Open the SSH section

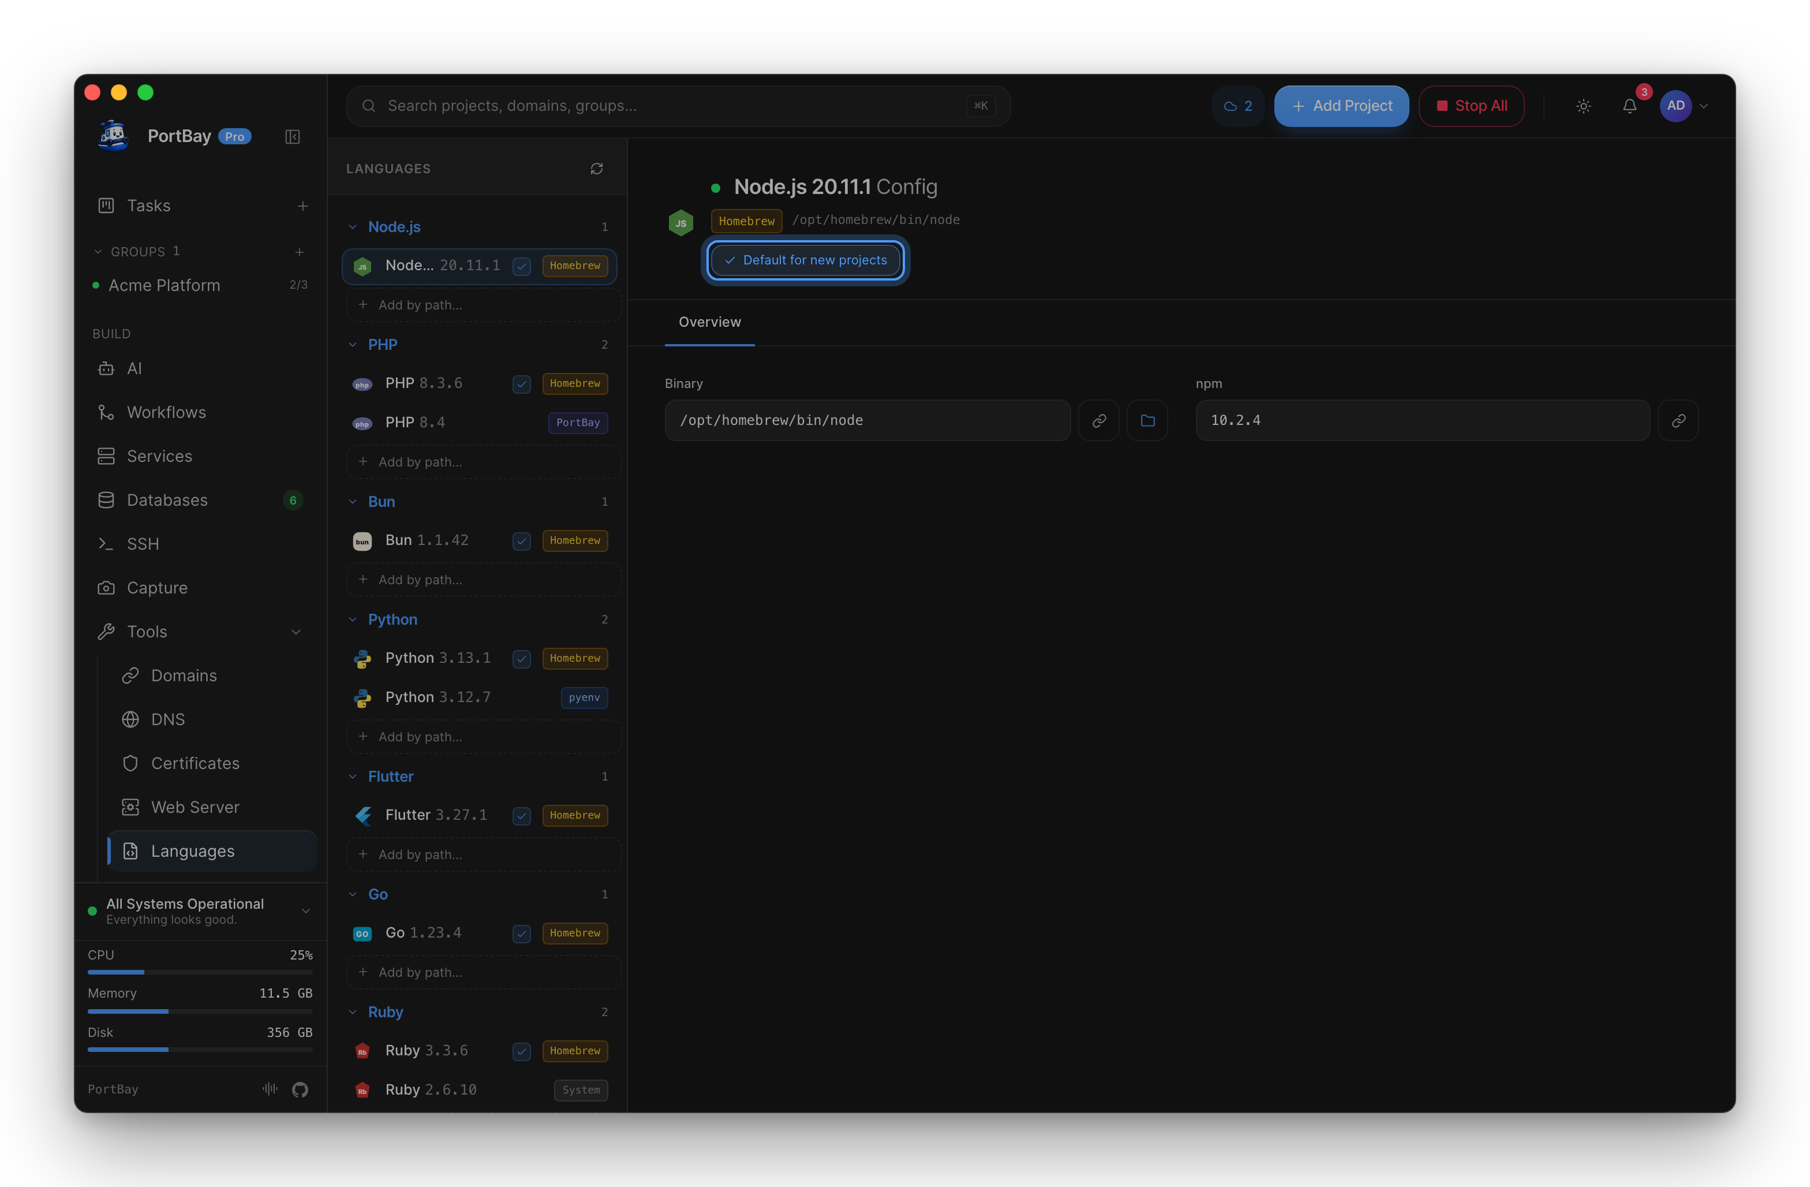(201, 544)
